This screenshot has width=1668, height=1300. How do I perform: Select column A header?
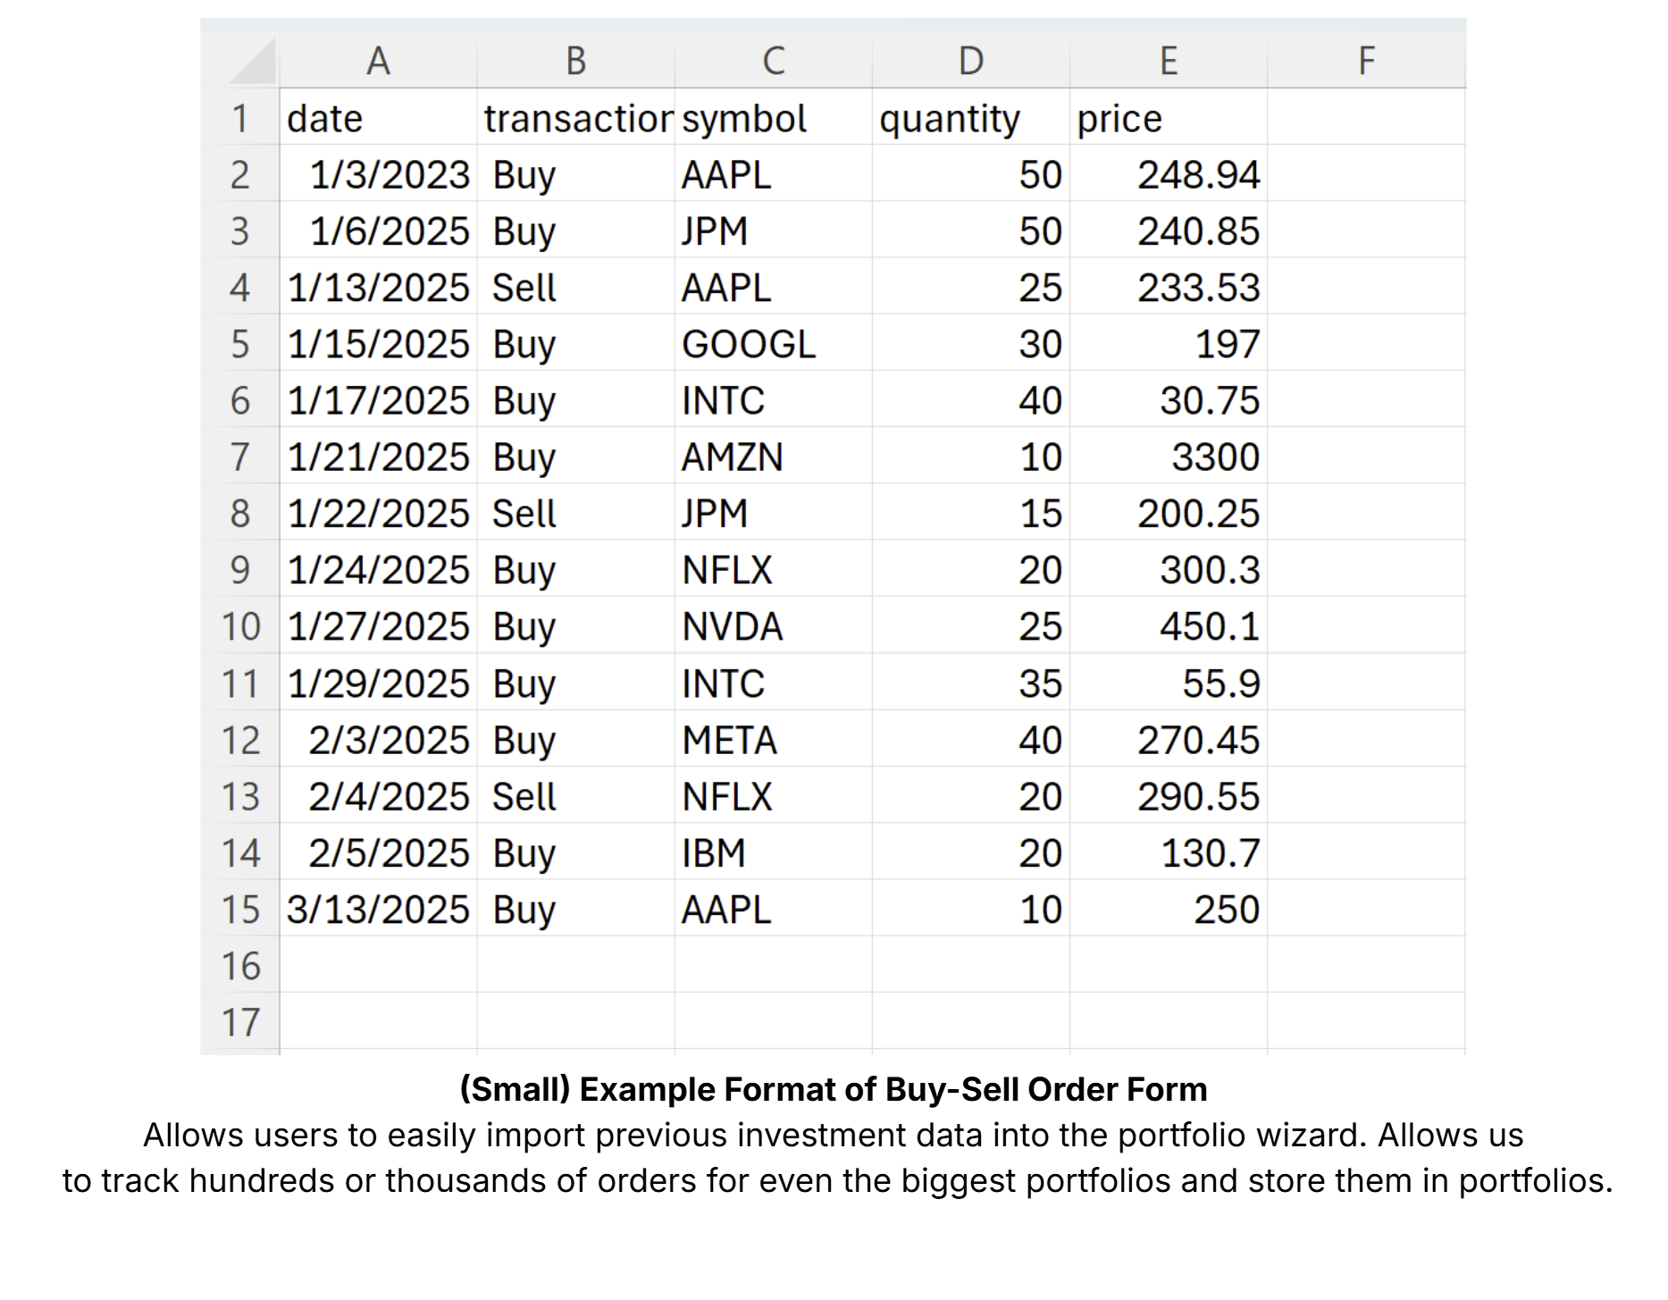tap(378, 62)
